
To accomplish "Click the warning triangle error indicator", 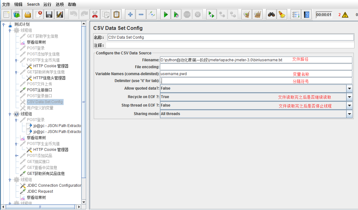I will [x=345, y=15].
